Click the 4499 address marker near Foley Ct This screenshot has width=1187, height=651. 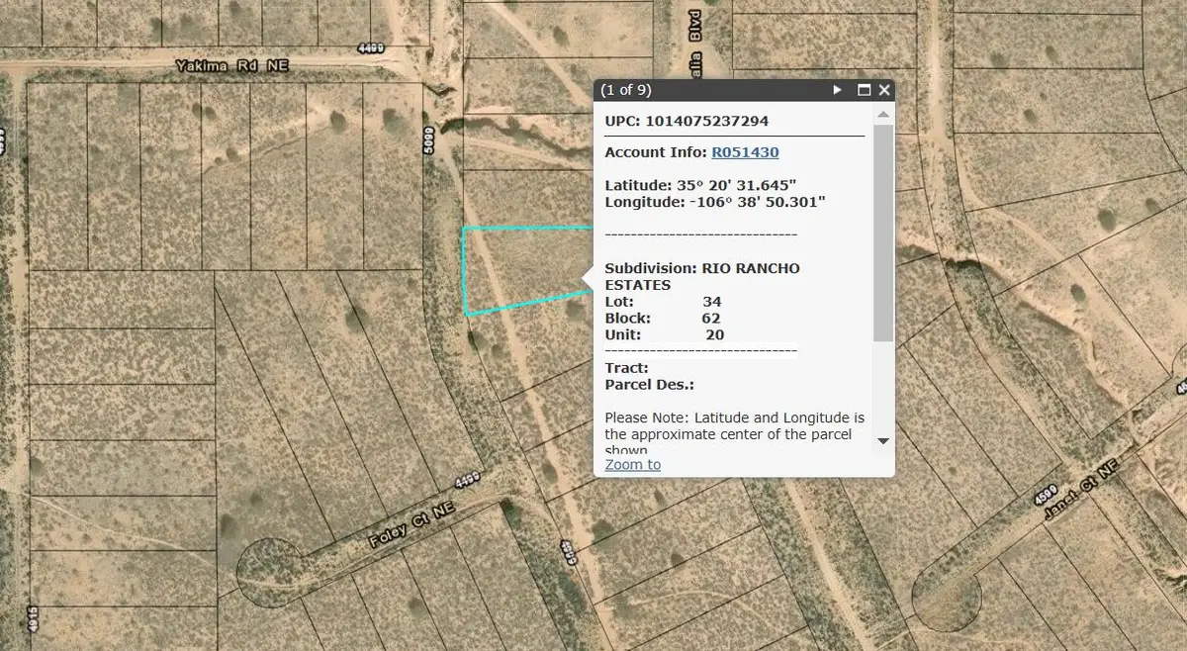[x=465, y=479]
